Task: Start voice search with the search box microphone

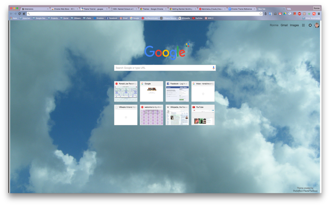Action: point(213,68)
